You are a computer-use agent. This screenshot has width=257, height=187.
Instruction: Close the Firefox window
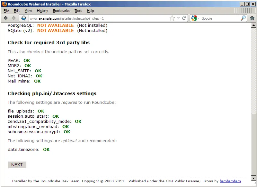(253, 4)
